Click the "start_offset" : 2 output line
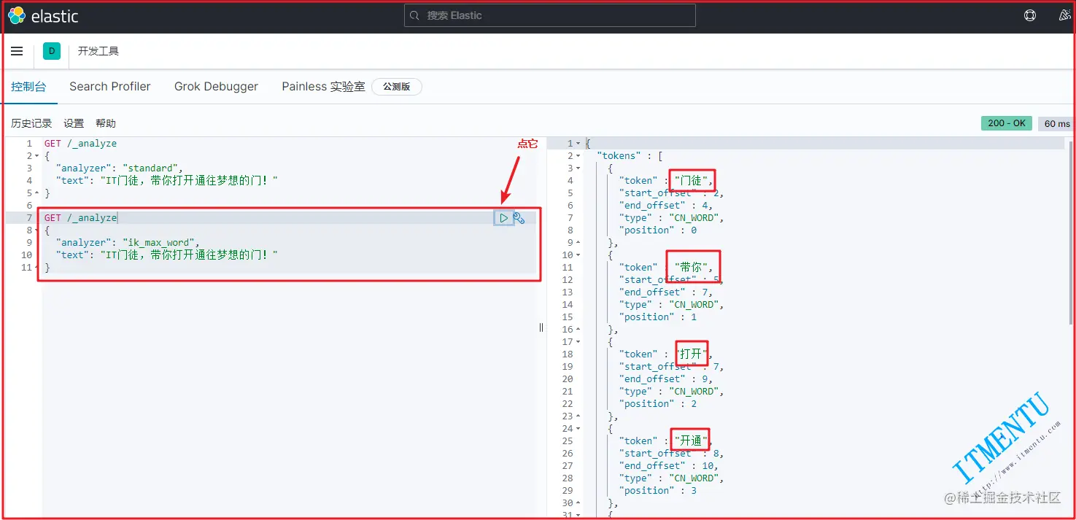This screenshot has width=1076, height=520. 671,193
